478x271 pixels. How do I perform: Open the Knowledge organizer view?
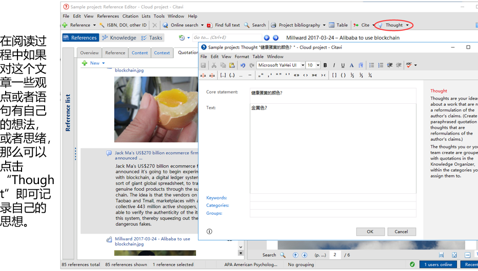(x=119, y=38)
